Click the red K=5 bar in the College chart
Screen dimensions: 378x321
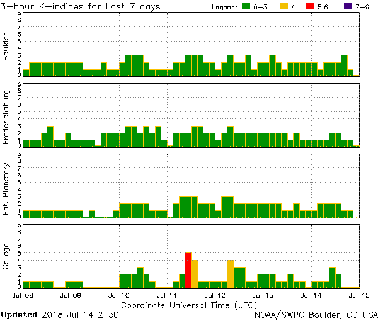point(188,271)
